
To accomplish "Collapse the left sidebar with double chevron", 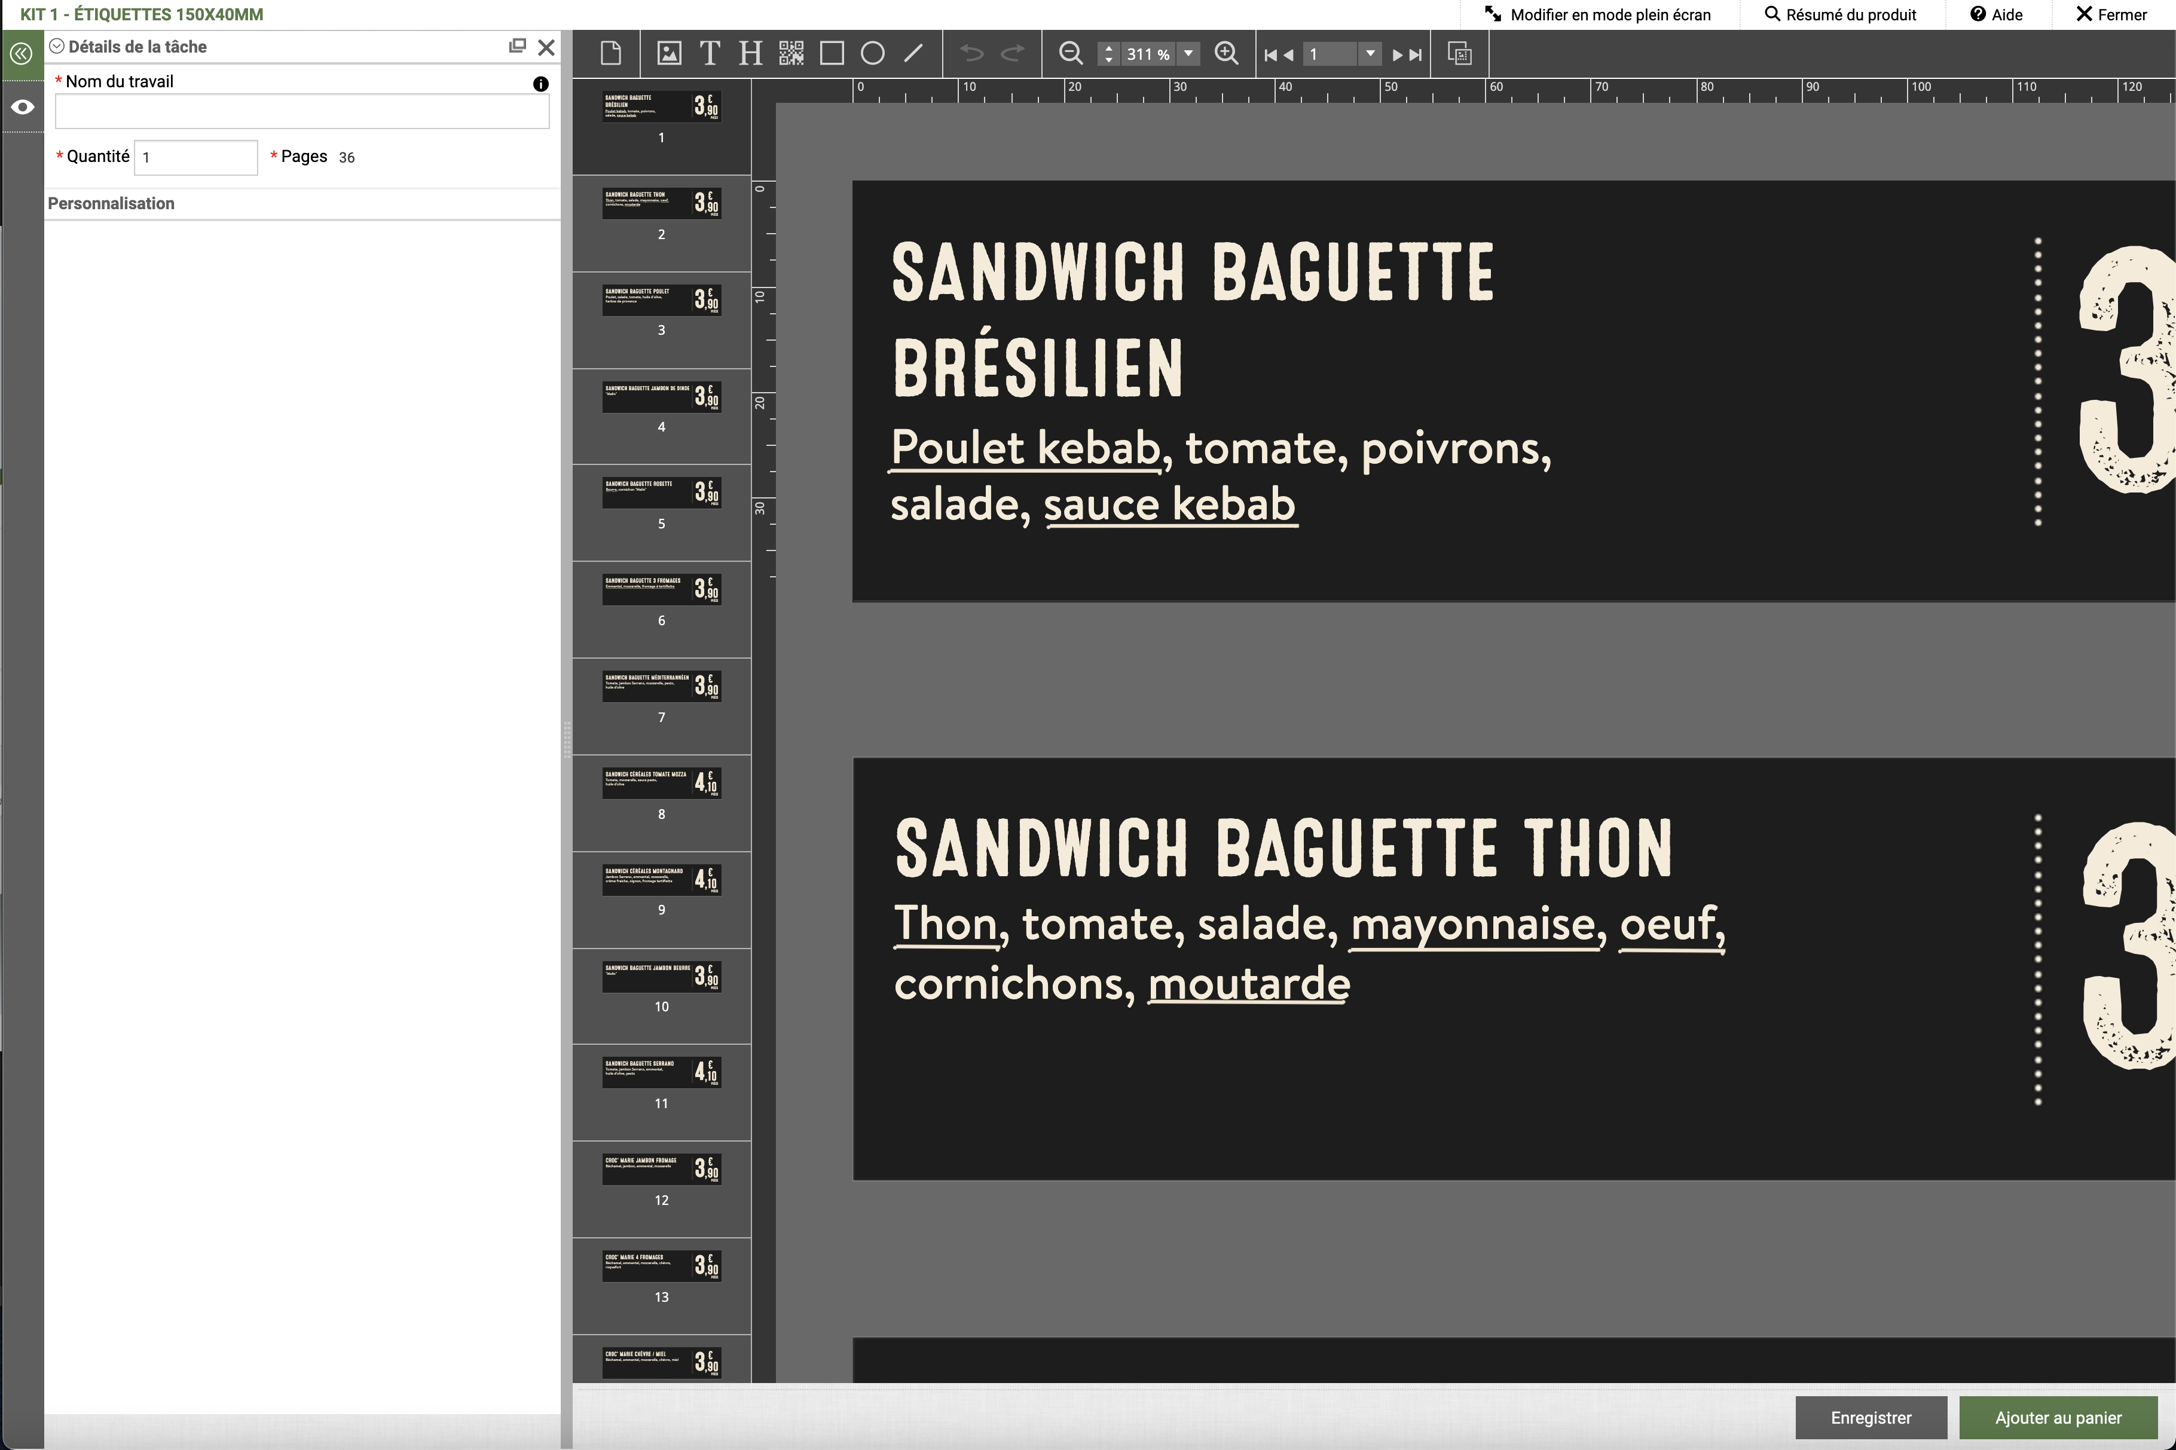I will pos(22,54).
